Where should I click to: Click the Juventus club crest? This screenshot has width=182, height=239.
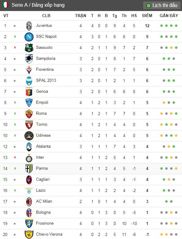[x=29, y=26]
